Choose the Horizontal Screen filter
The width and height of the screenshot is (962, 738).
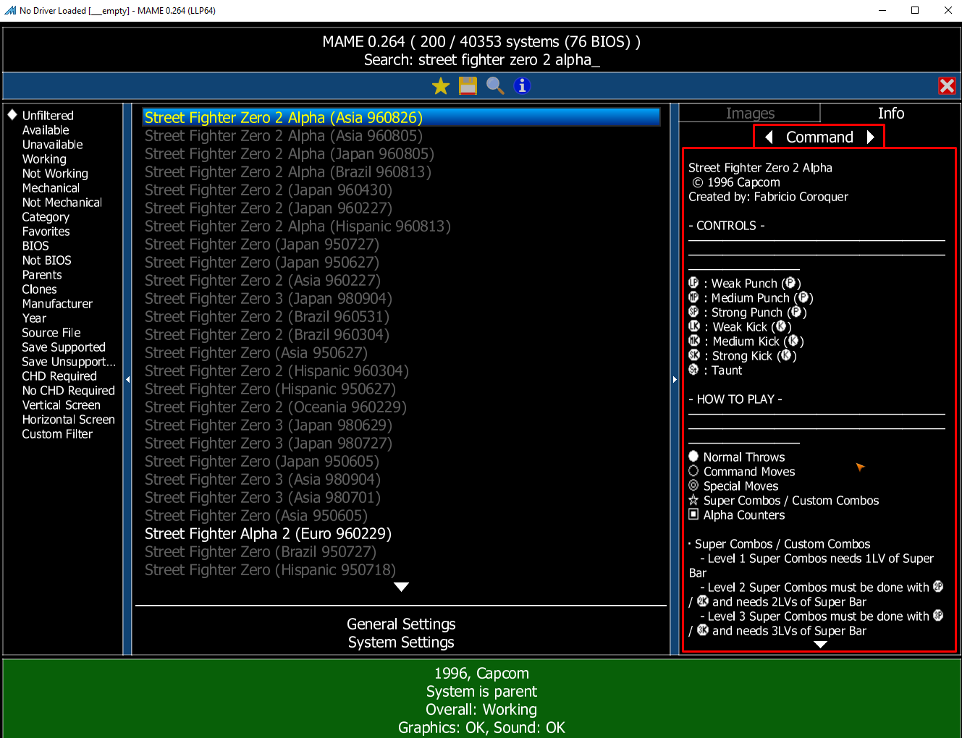[68, 420]
